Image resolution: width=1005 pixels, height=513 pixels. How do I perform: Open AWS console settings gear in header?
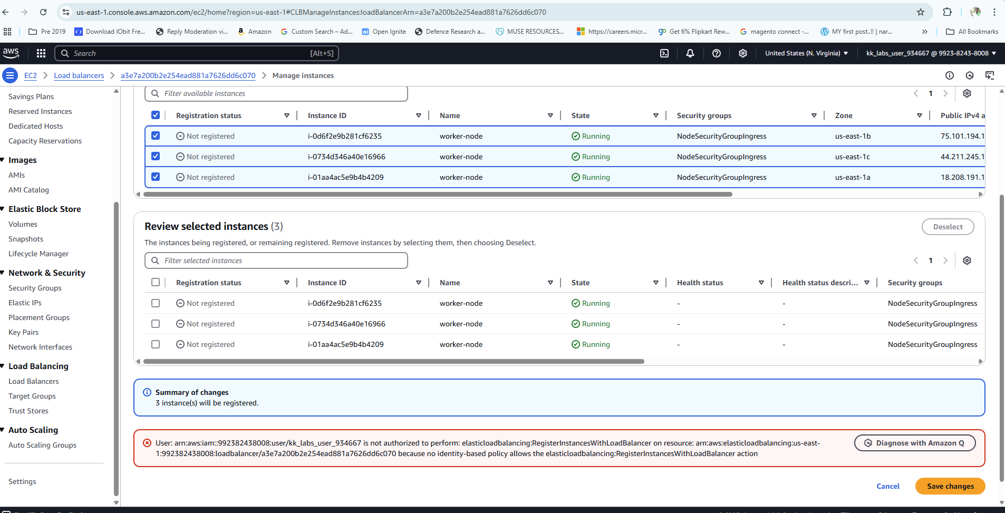click(742, 53)
